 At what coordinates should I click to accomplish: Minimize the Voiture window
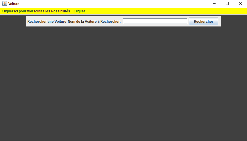click(214, 3)
